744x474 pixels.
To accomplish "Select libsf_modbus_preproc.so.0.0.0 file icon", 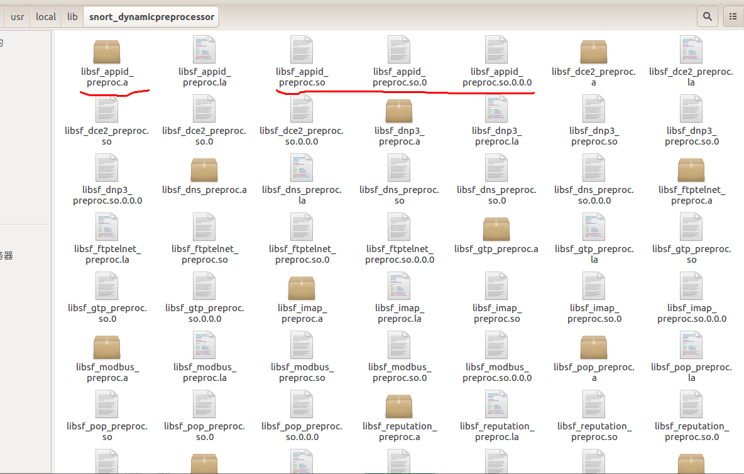I will [497, 345].
